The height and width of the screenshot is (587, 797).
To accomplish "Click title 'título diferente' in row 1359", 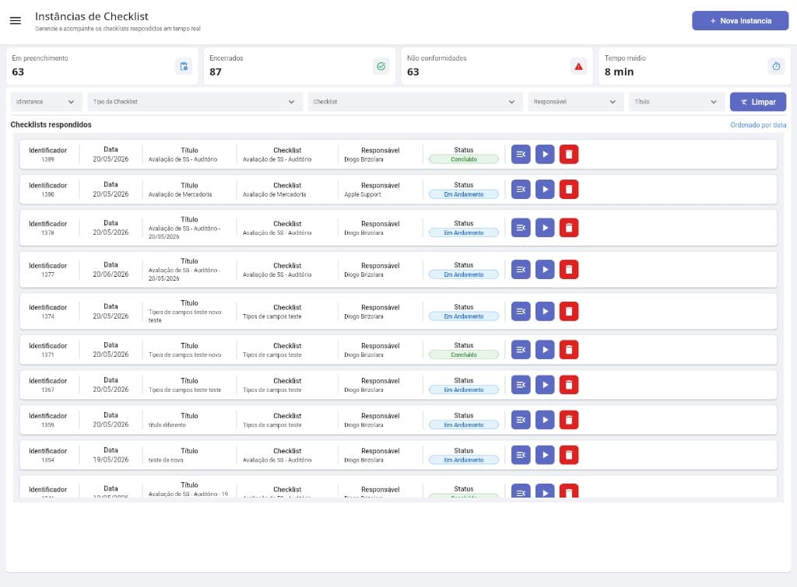I will [x=167, y=425].
